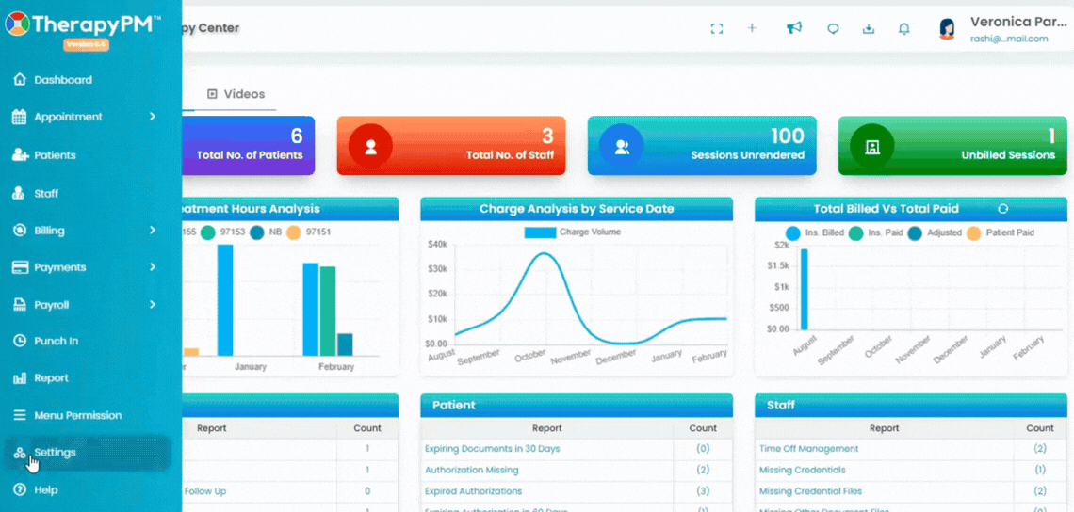Click Time Off Management count (2)
Screen dimensions: 1074x512
(x=1040, y=449)
